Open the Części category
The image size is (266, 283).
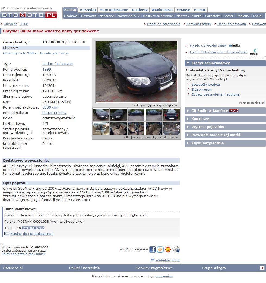point(228,16)
